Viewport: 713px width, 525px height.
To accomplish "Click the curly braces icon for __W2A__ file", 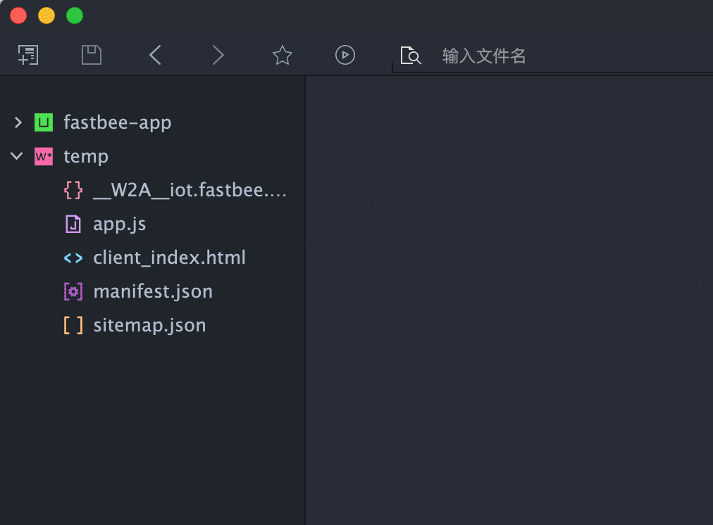I will tap(73, 190).
